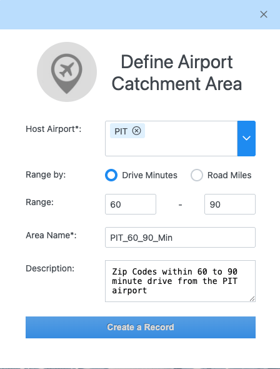Click the Range by label
The width and height of the screenshot is (280, 369).
tap(46, 175)
